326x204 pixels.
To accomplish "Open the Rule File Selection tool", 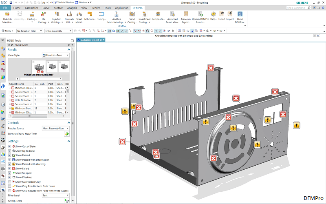I will coord(8,17).
